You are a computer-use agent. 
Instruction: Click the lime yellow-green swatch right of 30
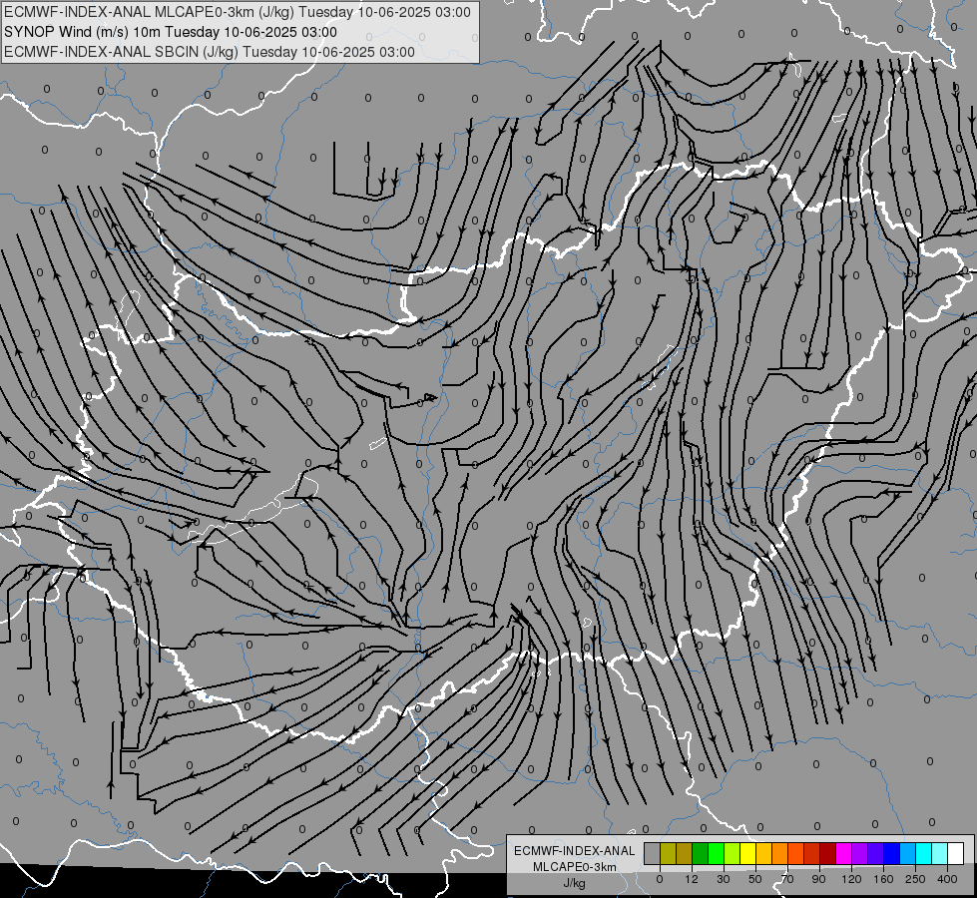pos(733,854)
